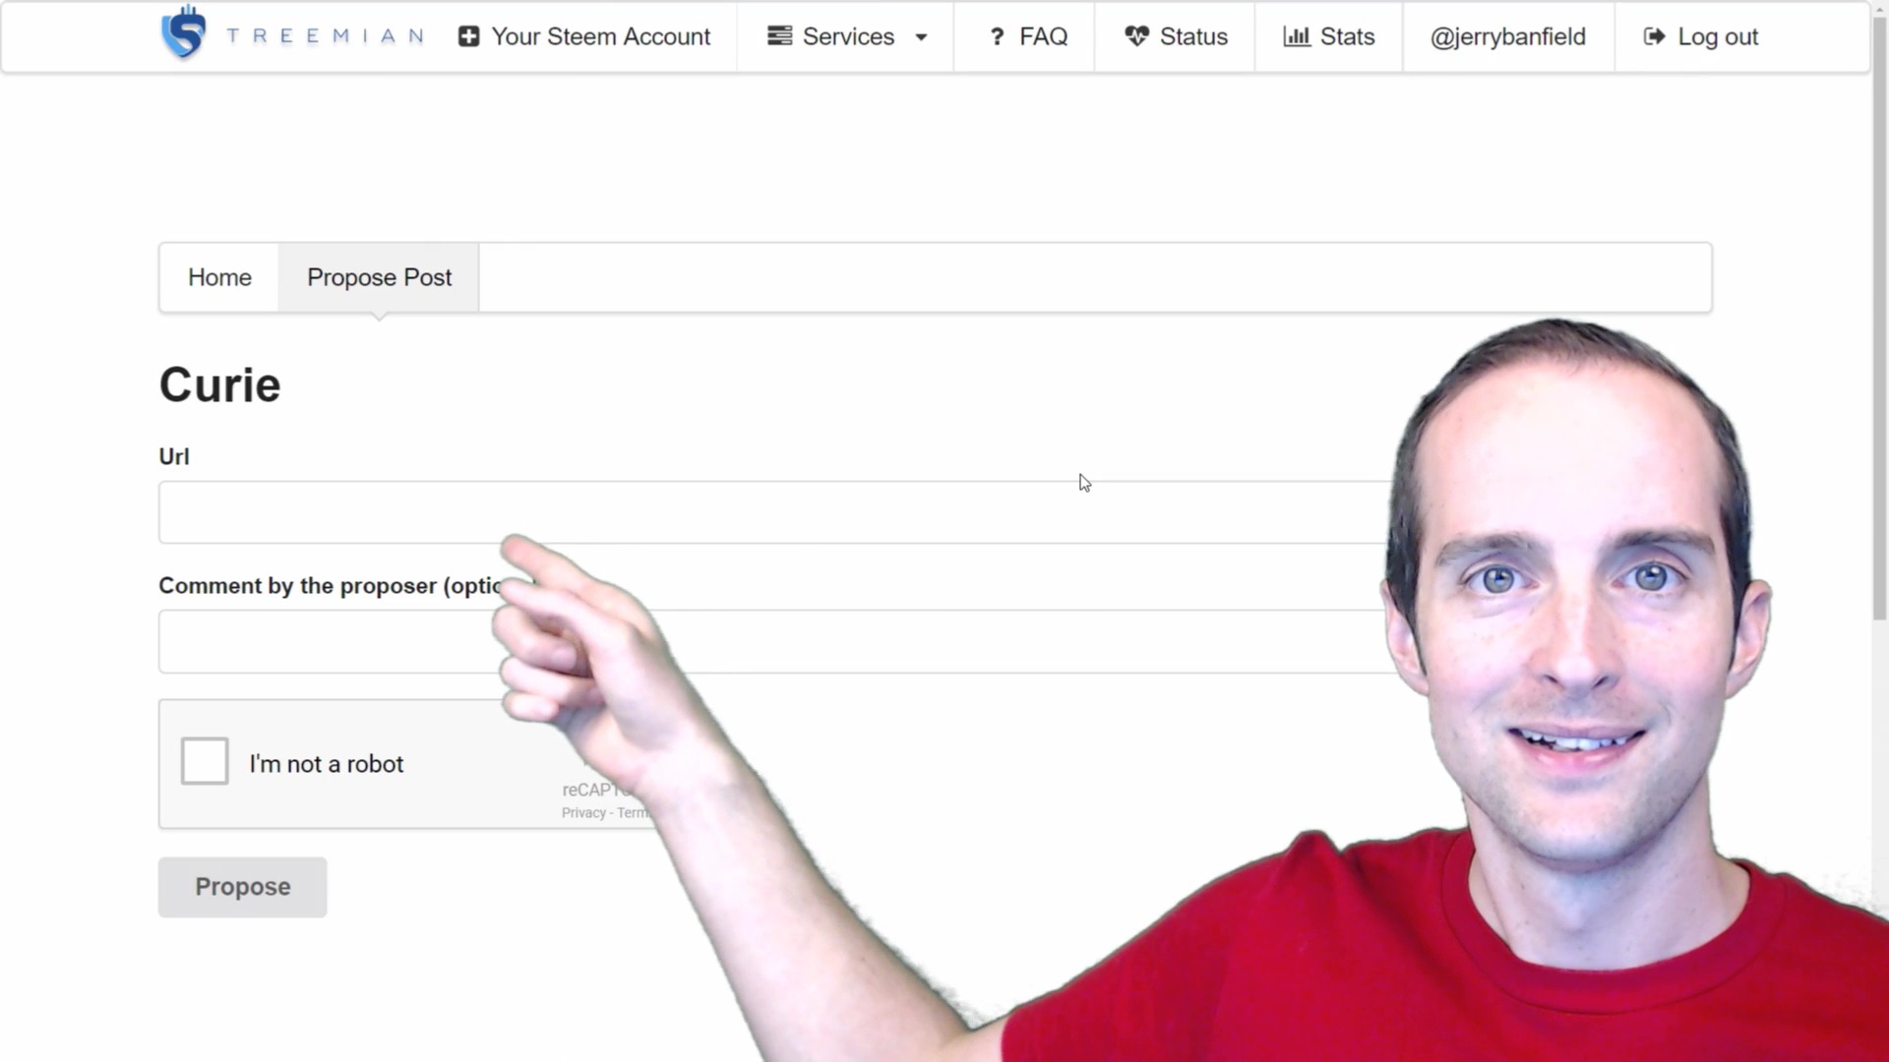Click the proposer comment input field
This screenshot has height=1062, width=1889.
pos(777,641)
